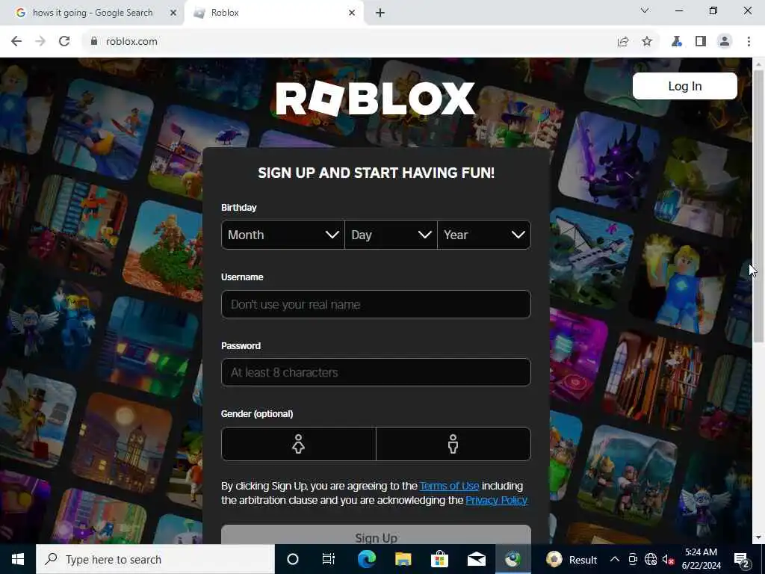The image size is (765, 574).
Task: Select male gender icon
Action: (453, 444)
